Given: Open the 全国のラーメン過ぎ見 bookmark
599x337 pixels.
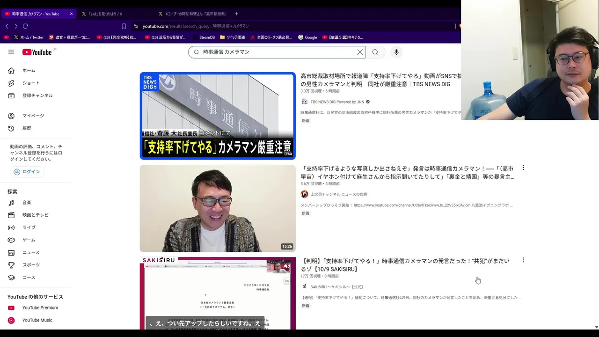Looking at the screenshot, I should [271, 37].
